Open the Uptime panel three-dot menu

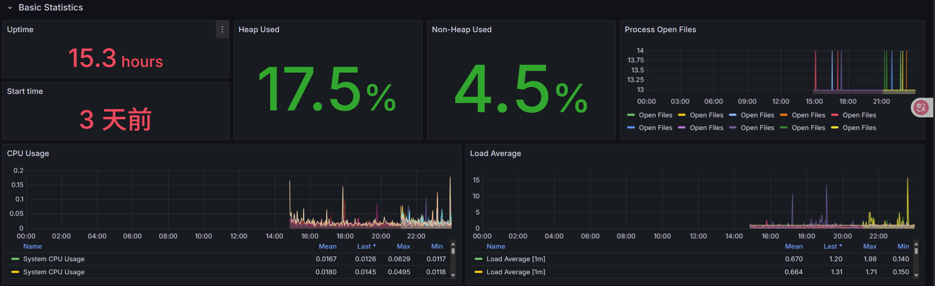point(222,30)
